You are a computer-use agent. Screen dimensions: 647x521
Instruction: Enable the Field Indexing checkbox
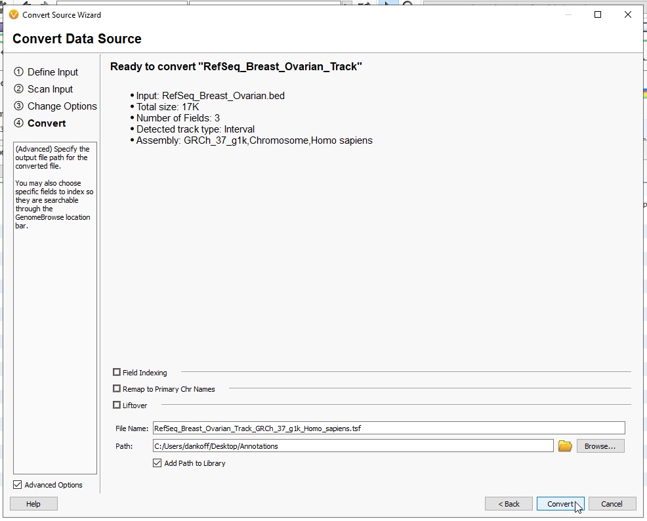click(116, 372)
